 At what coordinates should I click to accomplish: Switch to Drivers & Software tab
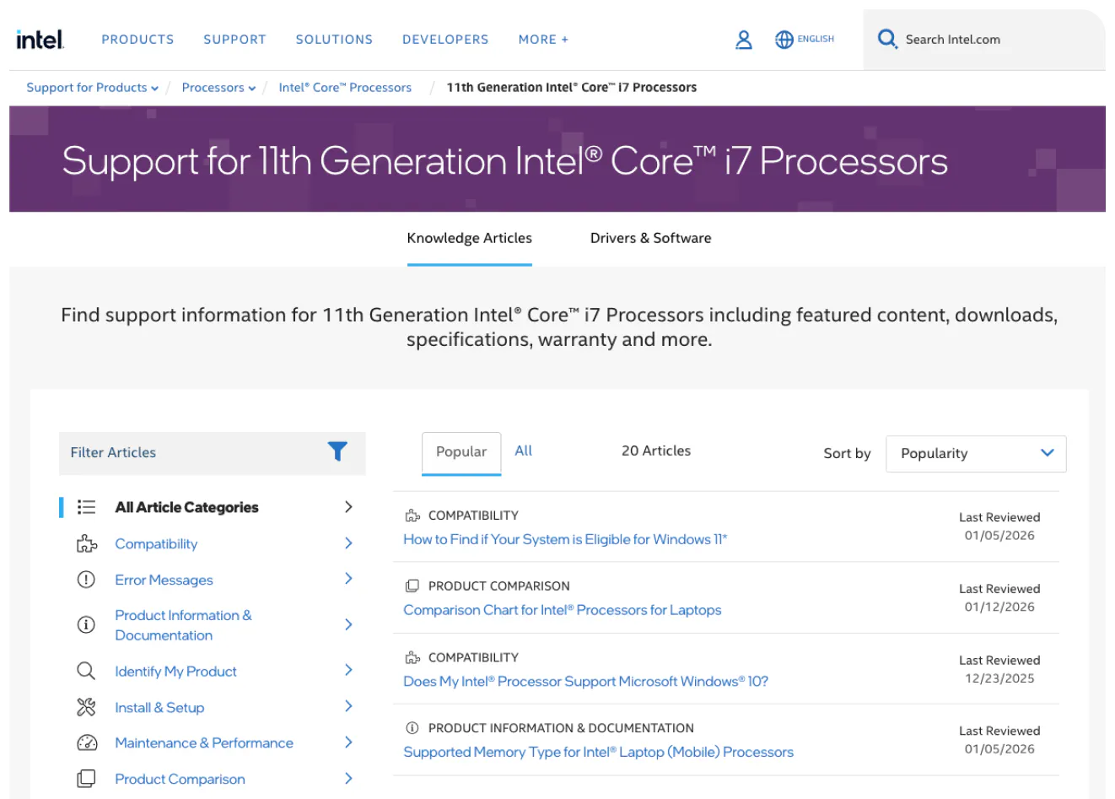[650, 238]
